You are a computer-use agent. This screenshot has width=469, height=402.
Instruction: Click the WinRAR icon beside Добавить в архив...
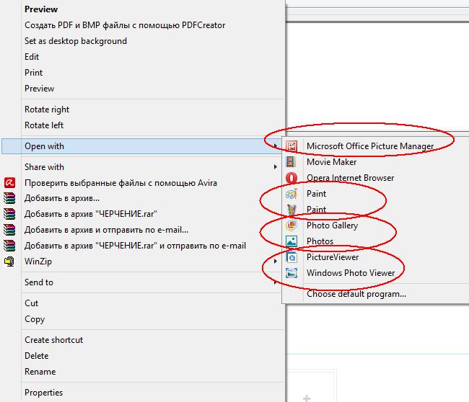pyautogui.click(x=9, y=198)
